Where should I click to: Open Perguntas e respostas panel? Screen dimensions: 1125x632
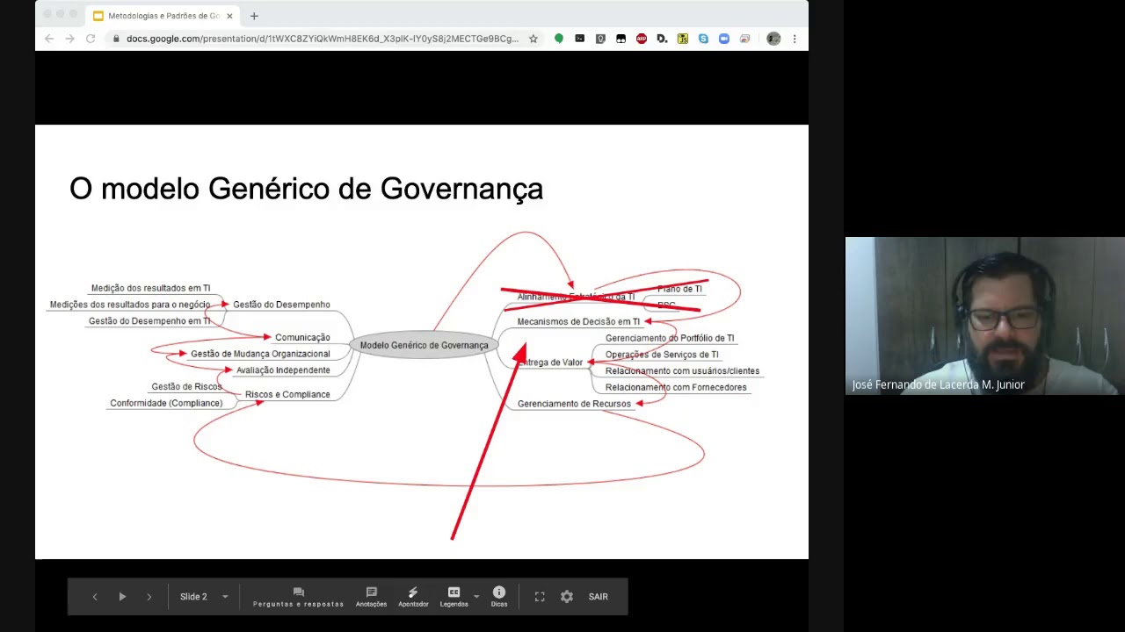pos(298,597)
